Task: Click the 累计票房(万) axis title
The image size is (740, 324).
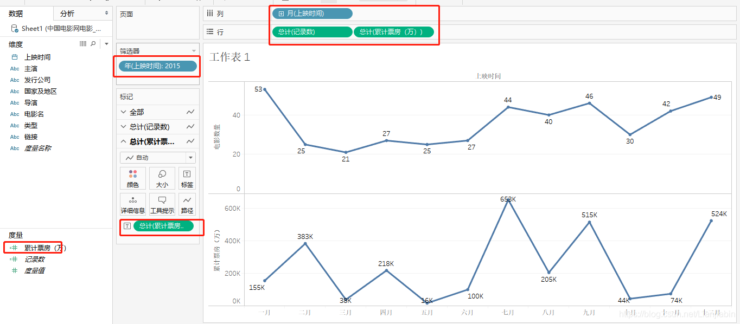Action: [x=217, y=250]
